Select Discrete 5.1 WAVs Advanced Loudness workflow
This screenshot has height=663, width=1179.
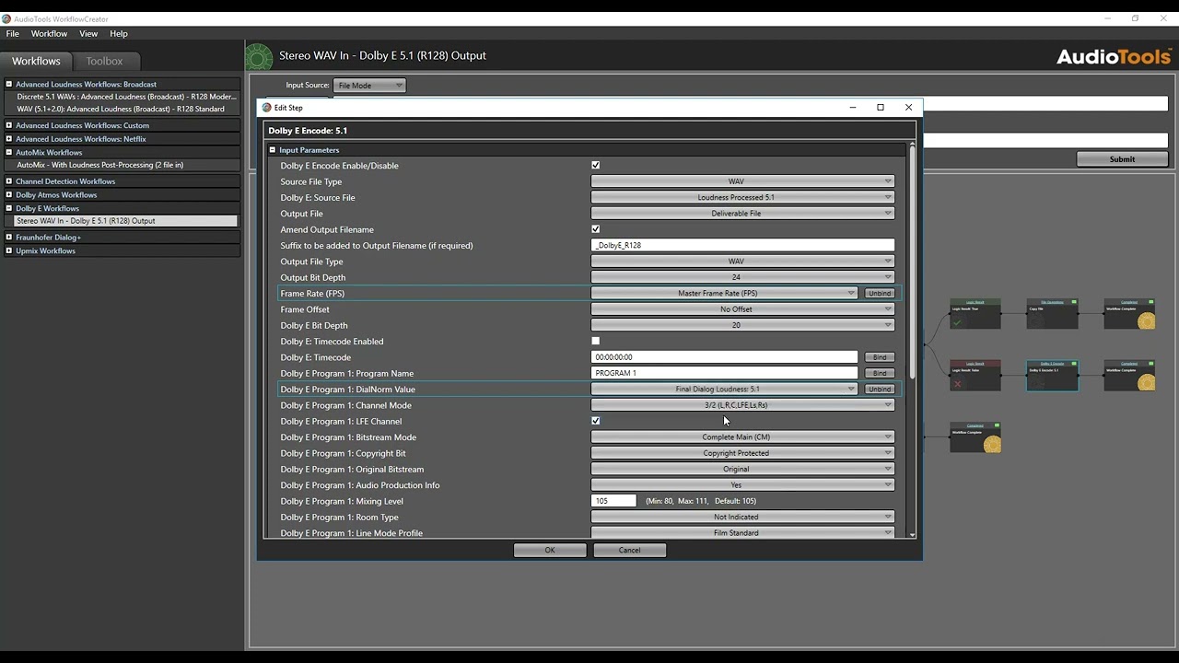(x=126, y=97)
